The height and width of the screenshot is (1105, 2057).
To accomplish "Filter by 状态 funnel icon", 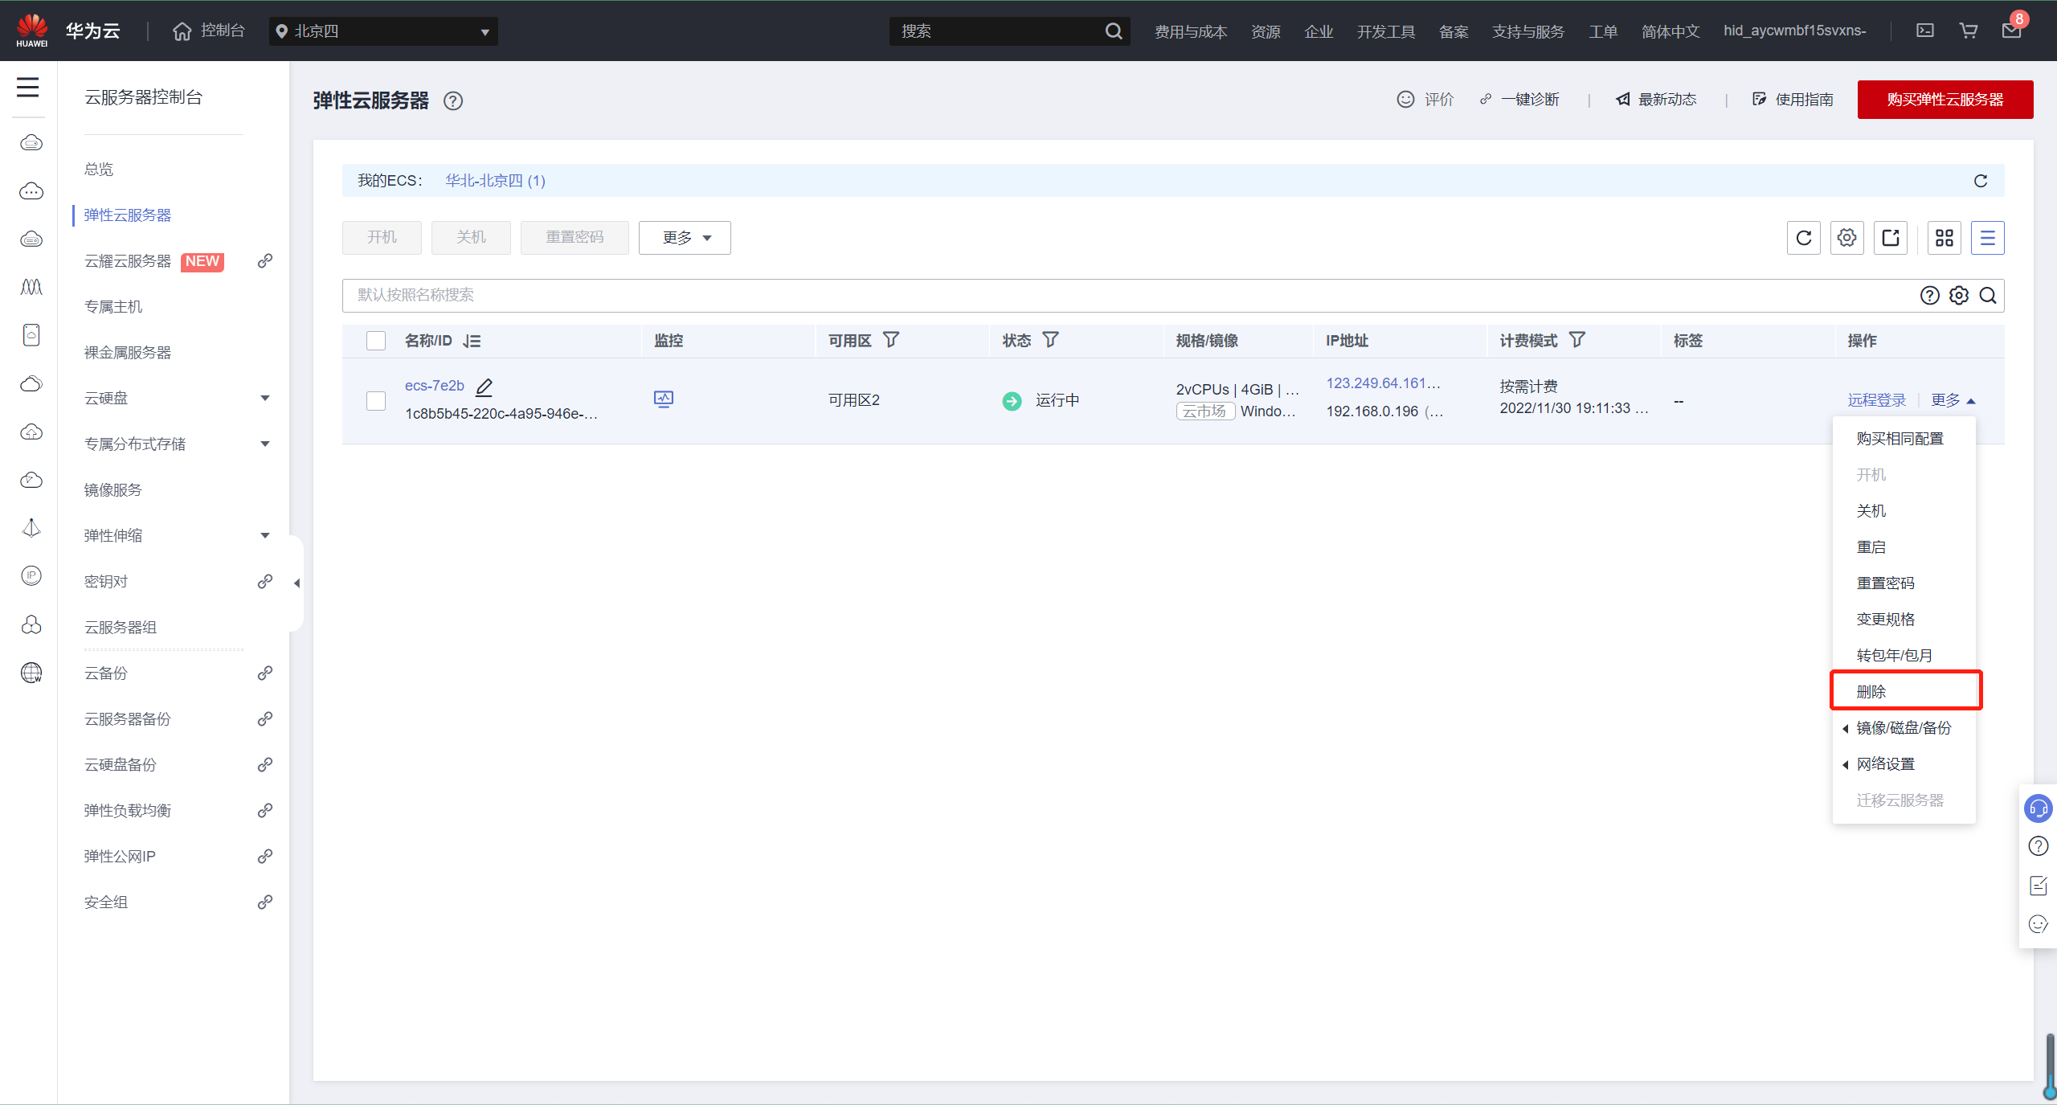I will point(1051,340).
